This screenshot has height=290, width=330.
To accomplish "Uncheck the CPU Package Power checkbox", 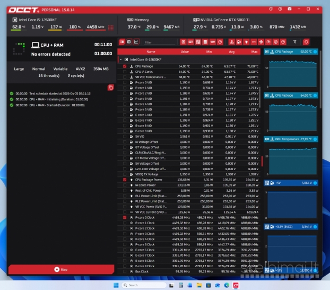I will [x=125, y=180].
